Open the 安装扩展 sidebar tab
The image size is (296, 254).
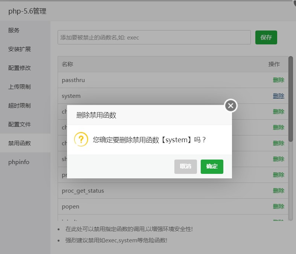[x=25, y=49]
